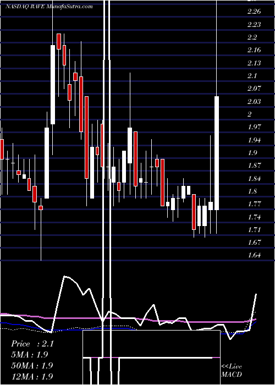Screen dimensions: 275x385
Task: Click the 5MA : 1.9 readout
Action: pyautogui.click(x=30, y=355)
